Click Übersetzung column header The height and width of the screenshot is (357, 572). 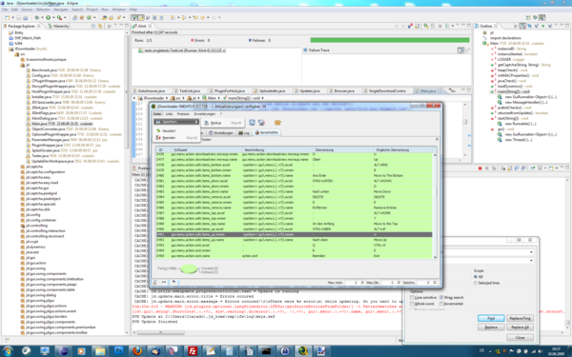pos(343,149)
